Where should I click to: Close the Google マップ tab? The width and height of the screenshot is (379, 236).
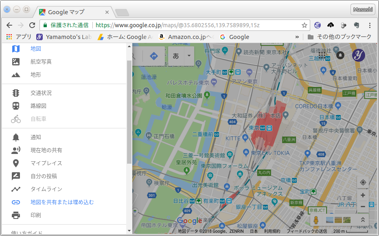(107, 12)
